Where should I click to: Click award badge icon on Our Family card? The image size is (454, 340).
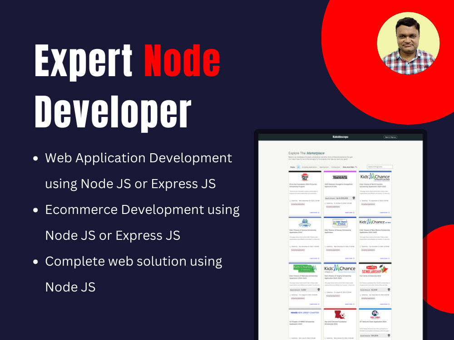(x=389, y=290)
